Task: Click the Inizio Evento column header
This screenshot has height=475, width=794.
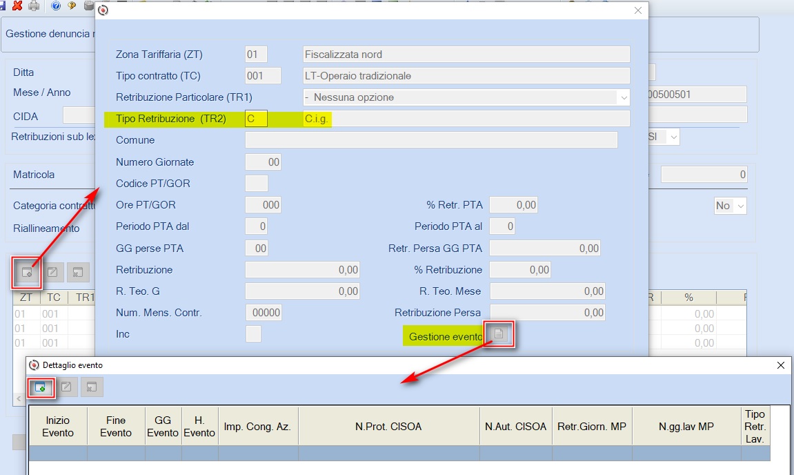Action: point(58,427)
